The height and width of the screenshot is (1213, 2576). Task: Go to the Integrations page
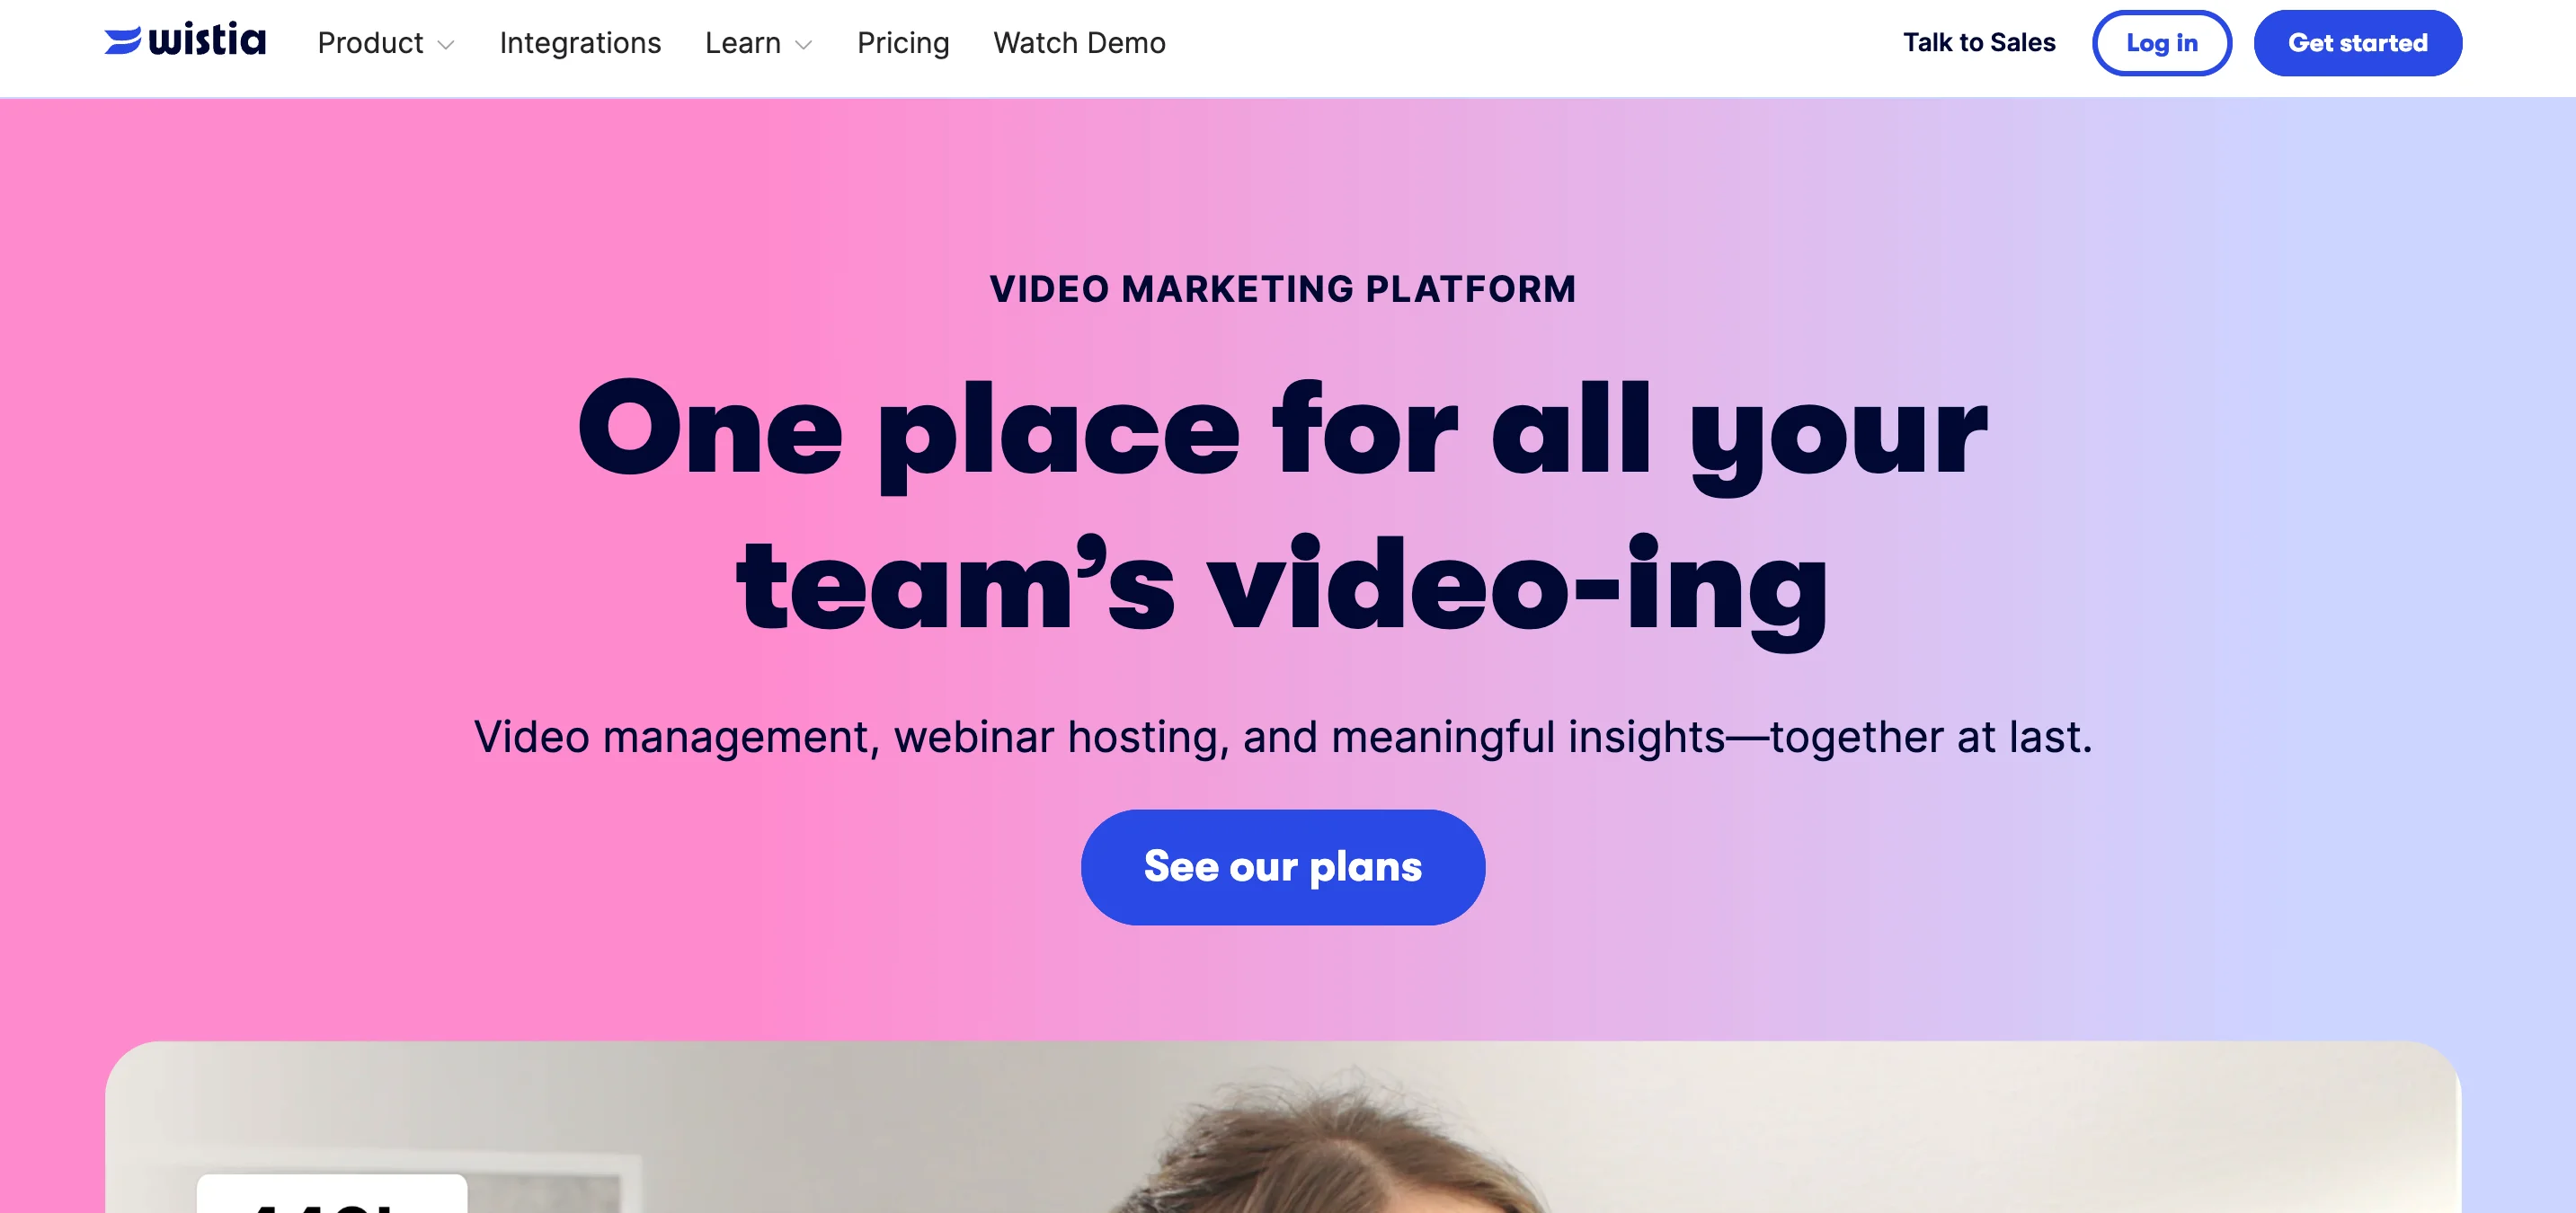tap(580, 43)
